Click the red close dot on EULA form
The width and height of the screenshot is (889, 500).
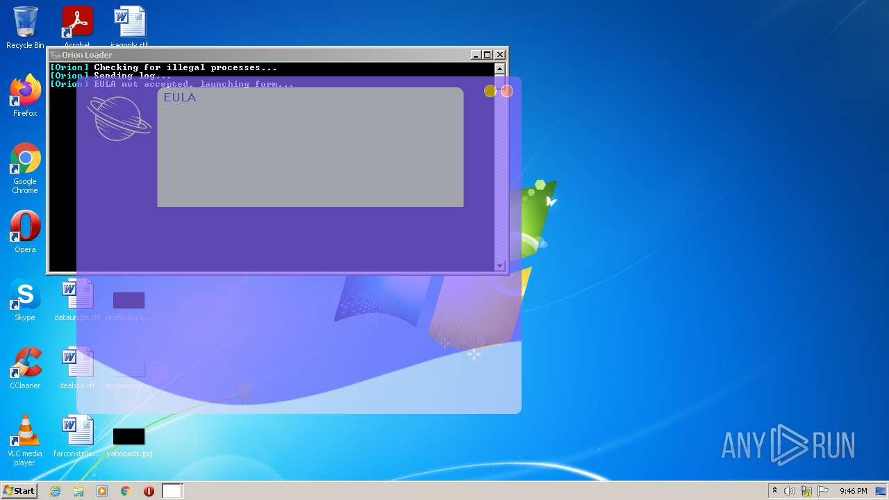click(x=507, y=91)
